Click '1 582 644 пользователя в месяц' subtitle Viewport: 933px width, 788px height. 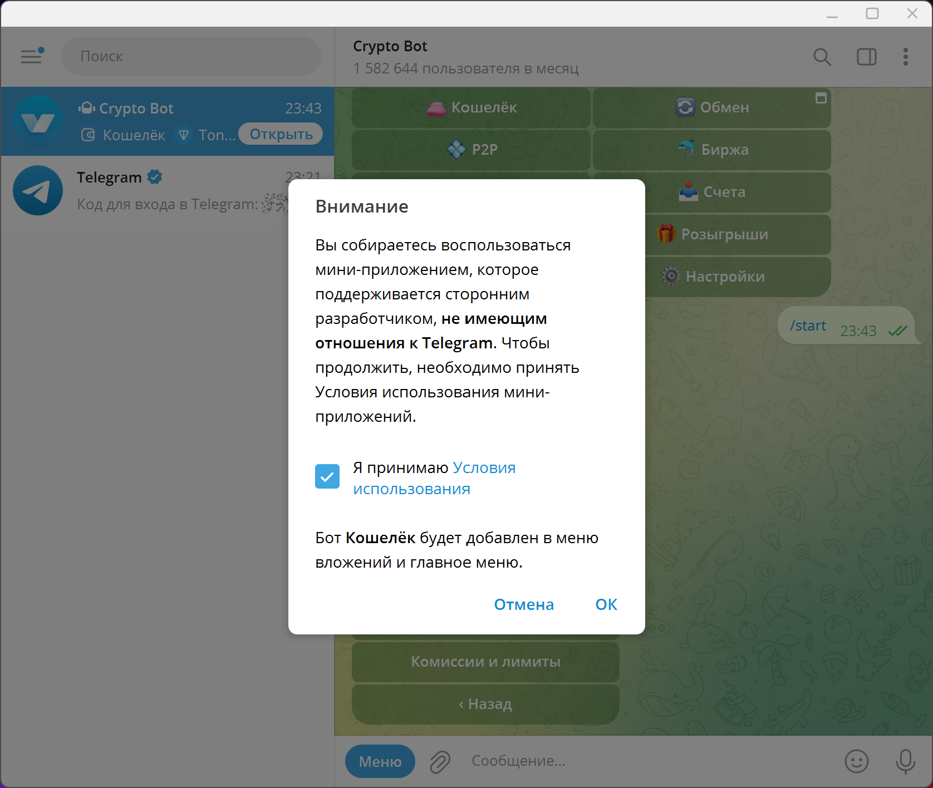(x=466, y=68)
